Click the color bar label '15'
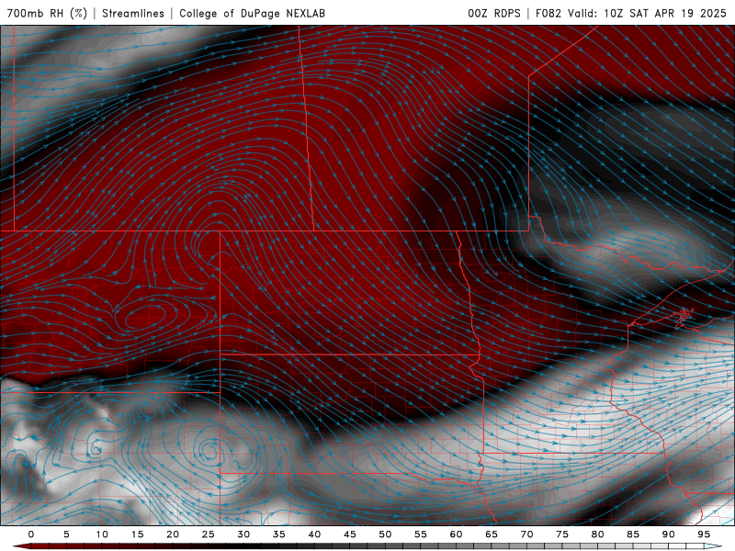 tap(137, 534)
